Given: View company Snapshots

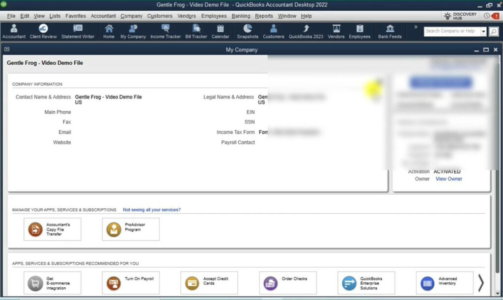Looking at the screenshot, I should (x=248, y=31).
